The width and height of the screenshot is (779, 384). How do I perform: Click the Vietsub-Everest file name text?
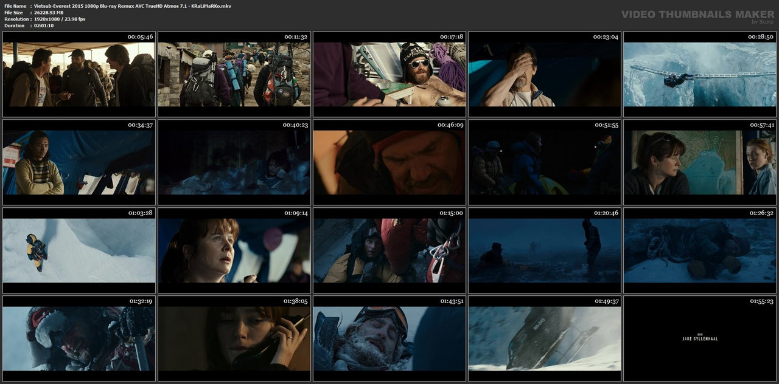(132, 6)
